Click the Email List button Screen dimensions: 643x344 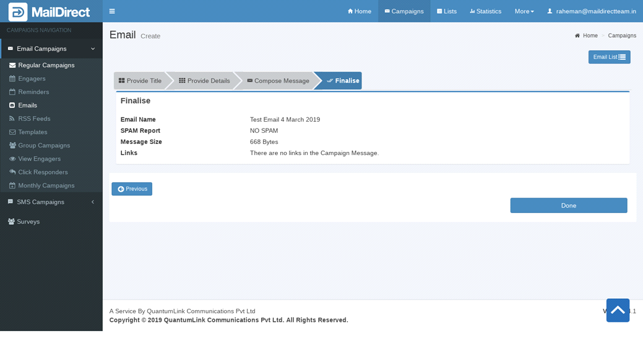609,57
